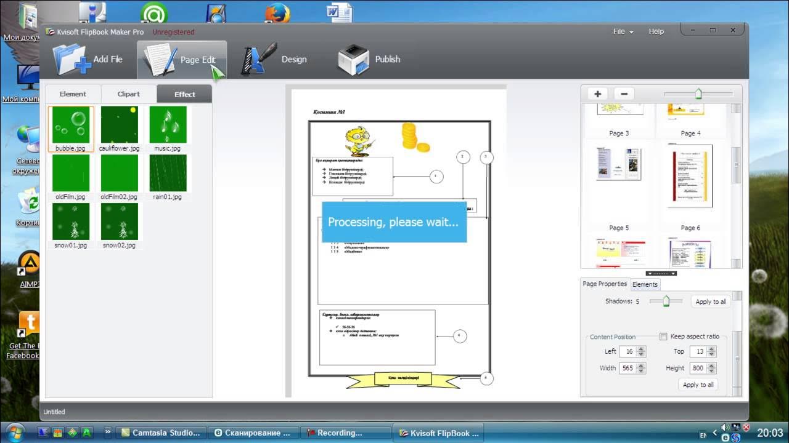
Task: Click the Top position input field
Action: pyautogui.click(x=698, y=351)
